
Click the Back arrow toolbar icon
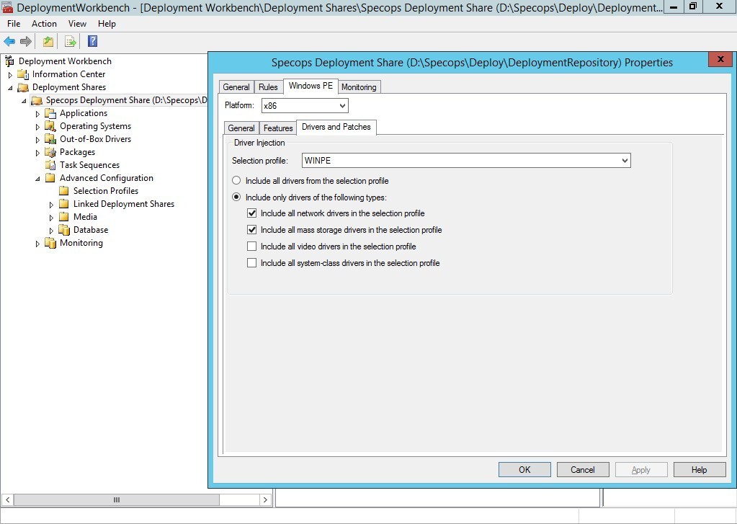pyautogui.click(x=9, y=41)
